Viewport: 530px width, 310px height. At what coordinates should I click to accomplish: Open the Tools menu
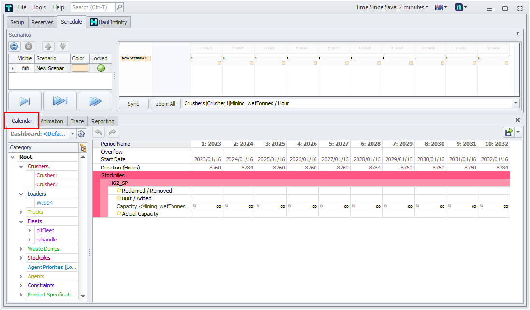[39, 7]
